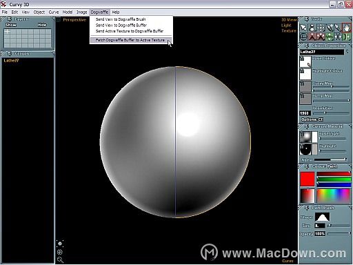
Task: Select the last green half-circle tool icon
Action: (x=346, y=37)
